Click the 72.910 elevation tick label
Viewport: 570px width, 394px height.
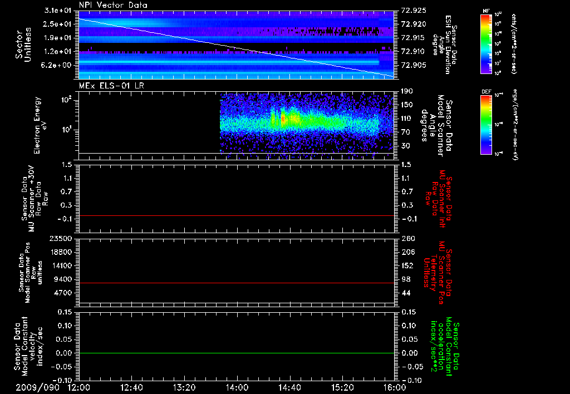[414, 52]
